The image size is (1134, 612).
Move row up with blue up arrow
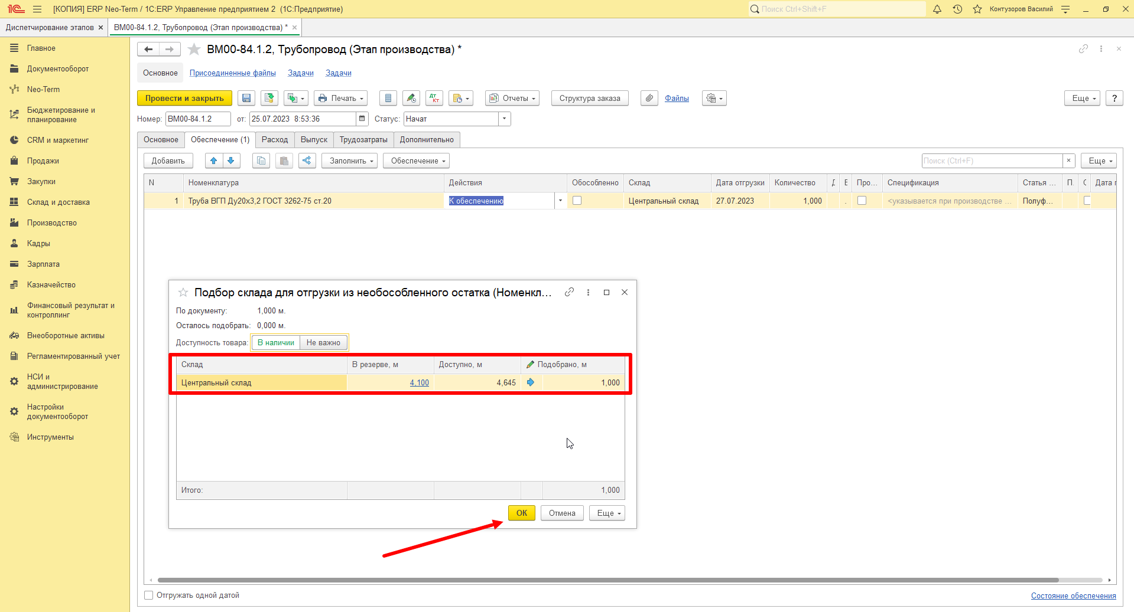click(214, 161)
